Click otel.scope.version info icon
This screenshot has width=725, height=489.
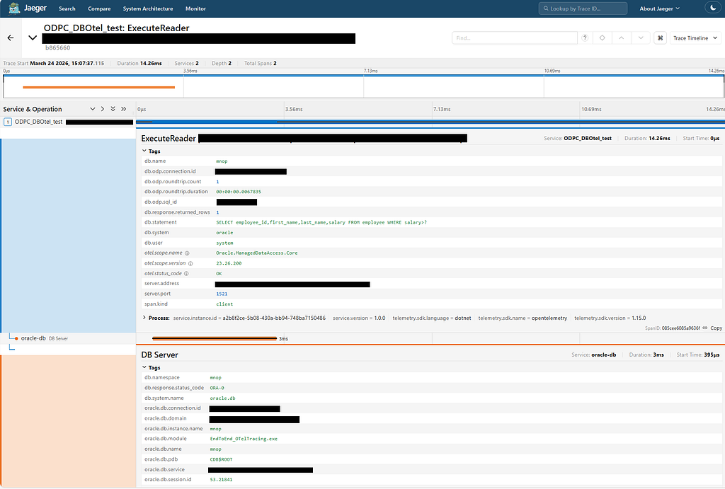click(190, 263)
